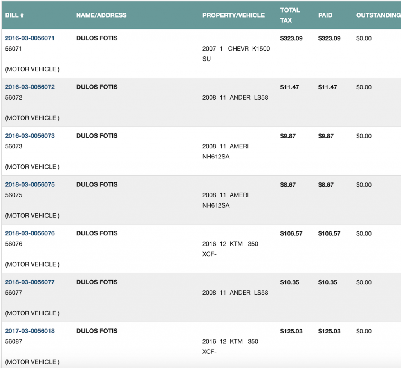Open bill 2016-03-0056071 link
This screenshot has height=368, width=401.
[x=30, y=38]
